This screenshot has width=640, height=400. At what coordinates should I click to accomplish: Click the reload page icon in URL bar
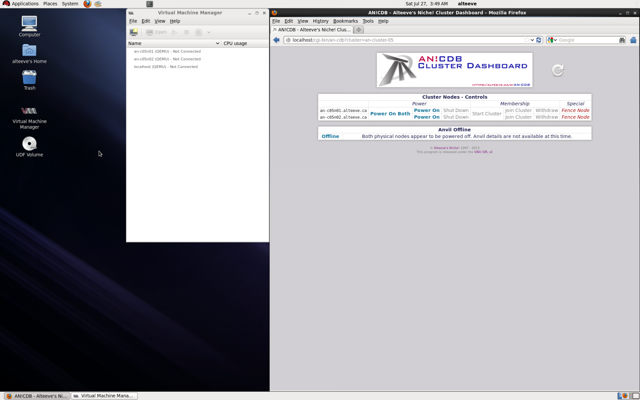[x=539, y=40]
